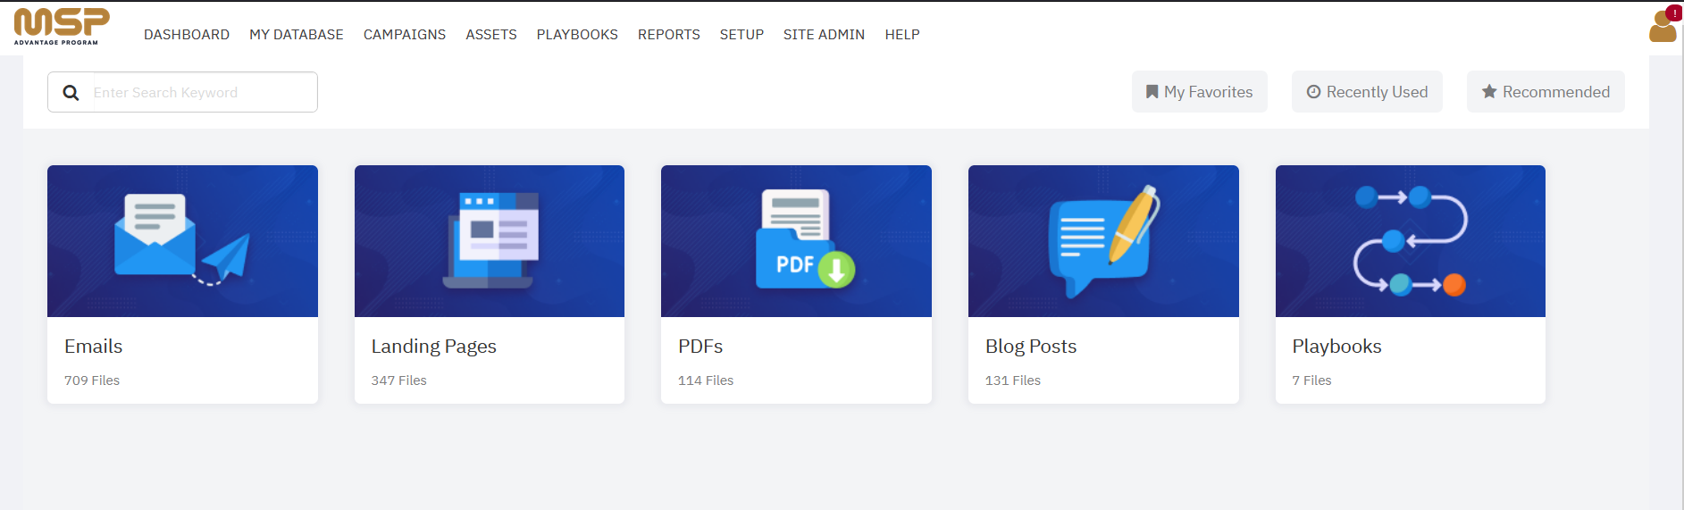Open the Site Admin menu

(824, 35)
